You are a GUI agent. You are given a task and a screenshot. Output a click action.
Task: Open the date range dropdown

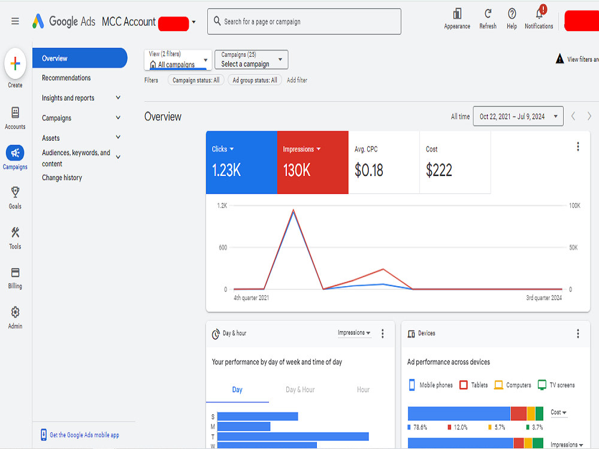[518, 116]
